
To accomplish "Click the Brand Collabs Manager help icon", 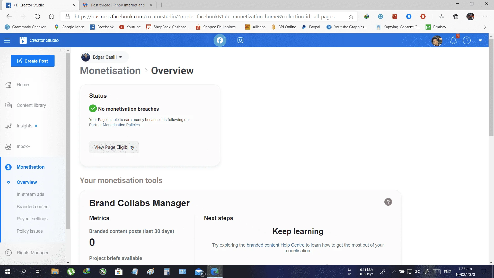I will pyautogui.click(x=388, y=202).
